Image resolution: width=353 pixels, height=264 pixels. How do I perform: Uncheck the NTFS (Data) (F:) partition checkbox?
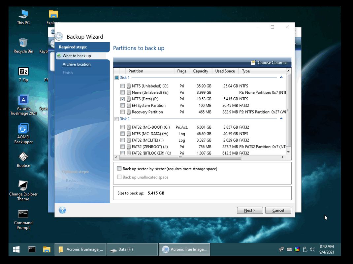coord(122,99)
